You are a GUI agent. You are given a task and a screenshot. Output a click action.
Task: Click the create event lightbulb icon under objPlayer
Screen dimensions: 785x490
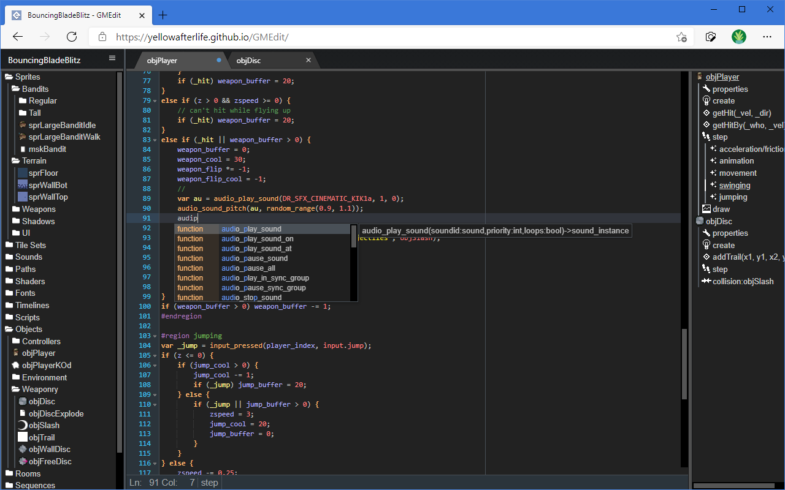point(706,101)
